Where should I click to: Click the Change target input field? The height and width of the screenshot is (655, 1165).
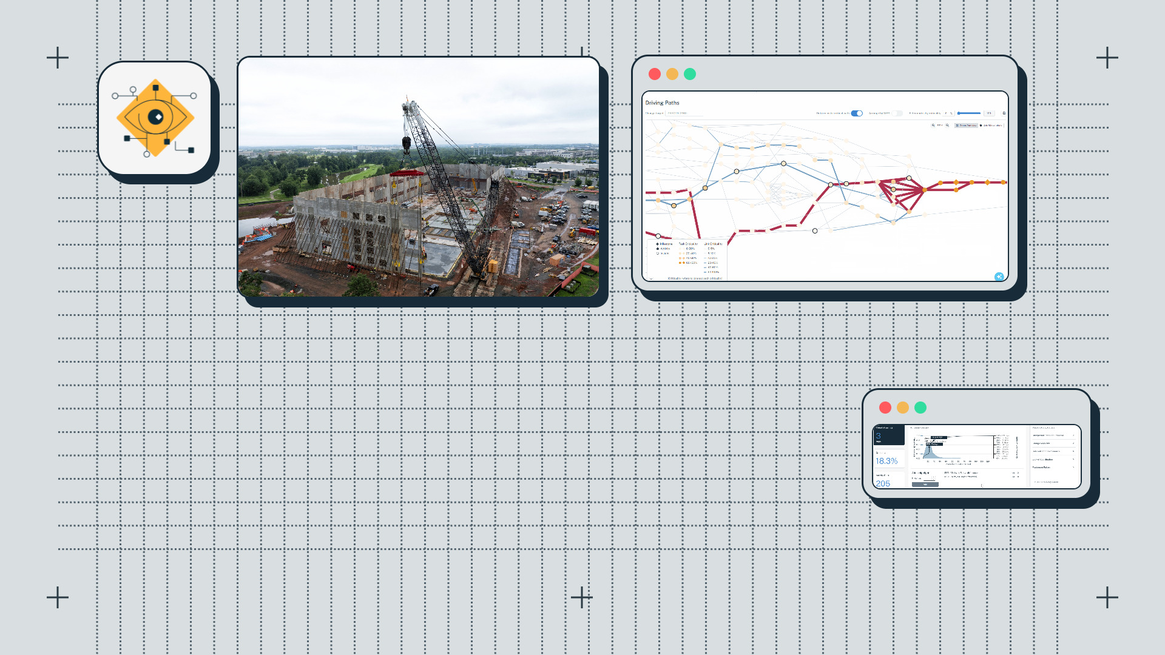pos(684,113)
